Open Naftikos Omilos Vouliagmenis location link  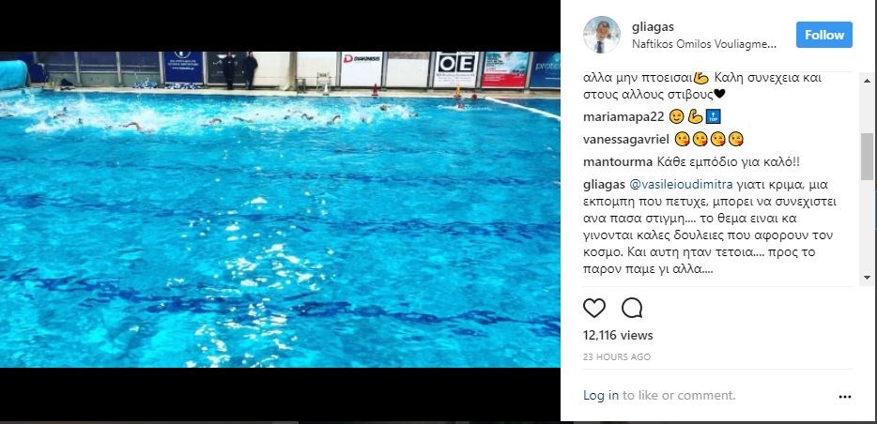click(704, 43)
